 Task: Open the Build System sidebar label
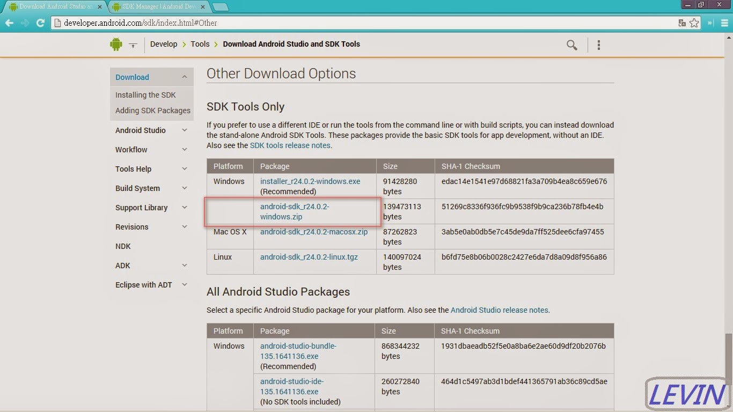(137, 188)
